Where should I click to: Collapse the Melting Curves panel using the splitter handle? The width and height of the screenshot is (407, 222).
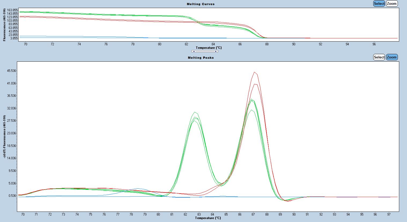[205, 51]
